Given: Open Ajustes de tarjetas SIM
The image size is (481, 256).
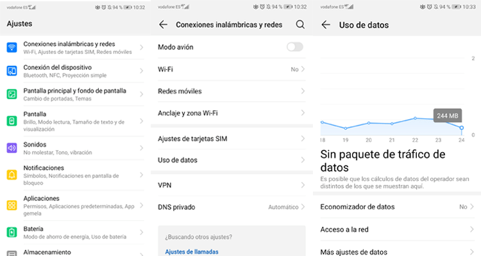Looking at the screenshot, I should pyautogui.click(x=232, y=139).
